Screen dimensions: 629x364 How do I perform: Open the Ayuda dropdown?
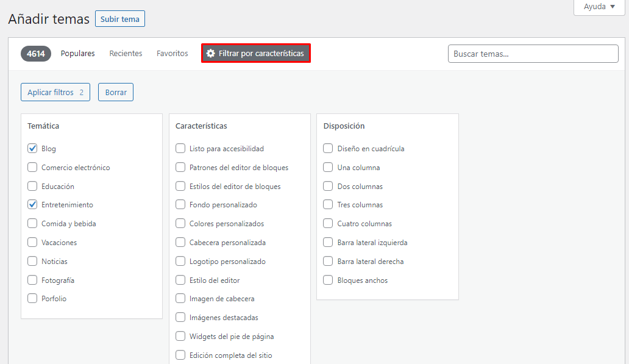[598, 7]
